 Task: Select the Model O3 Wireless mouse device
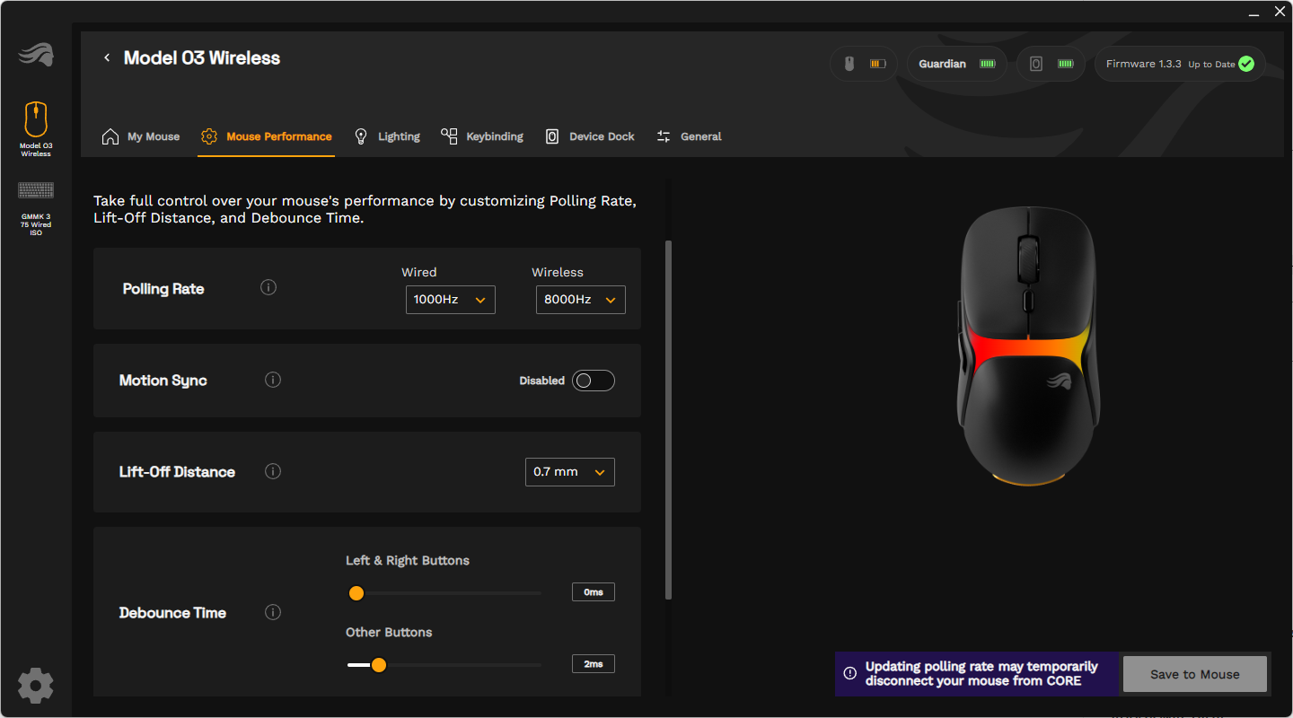point(36,129)
